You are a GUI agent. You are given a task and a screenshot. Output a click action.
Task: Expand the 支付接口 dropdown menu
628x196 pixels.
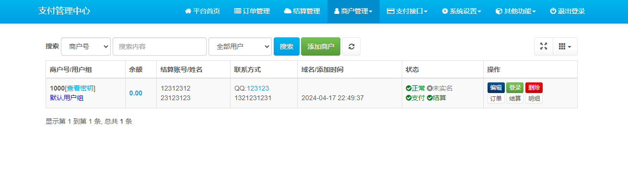[407, 11]
